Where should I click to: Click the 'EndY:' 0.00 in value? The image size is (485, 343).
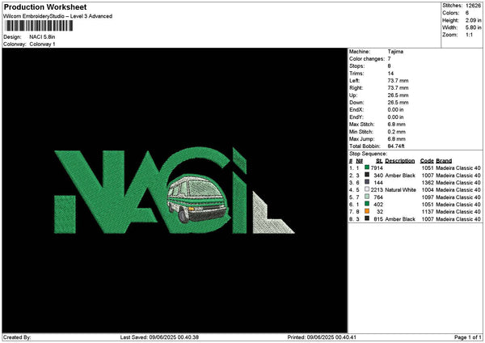pos(395,117)
